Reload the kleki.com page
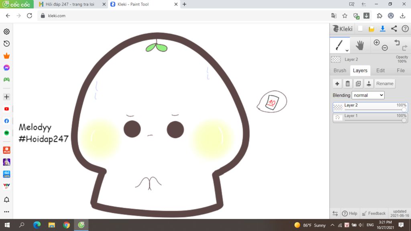Image resolution: width=411 pixels, height=231 pixels. [x=29, y=16]
